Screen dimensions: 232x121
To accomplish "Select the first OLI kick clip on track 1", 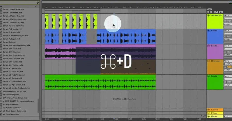I will pos(46,21).
